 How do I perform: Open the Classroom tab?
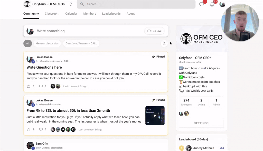pyautogui.click(x=52, y=14)
